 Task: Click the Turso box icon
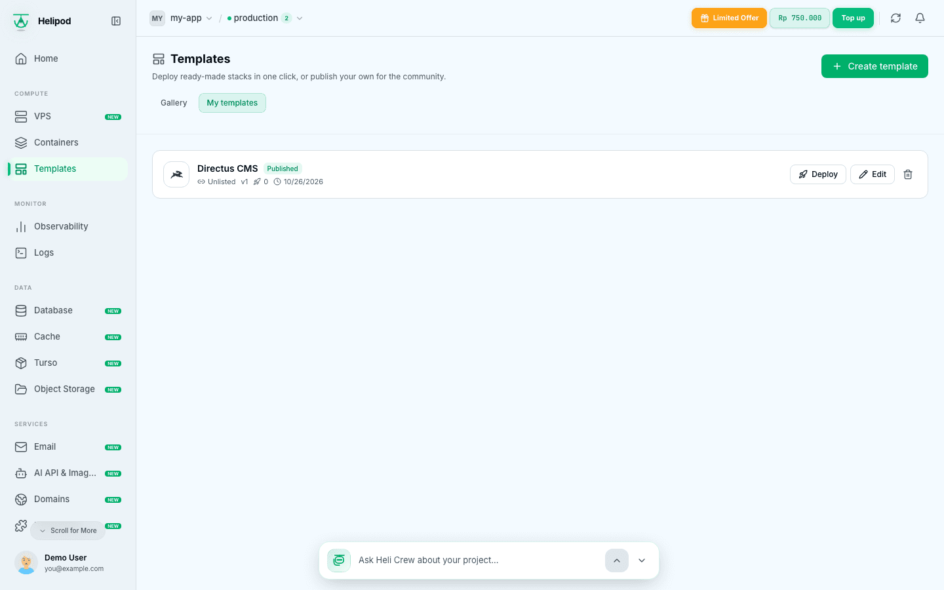click(21, 363)
